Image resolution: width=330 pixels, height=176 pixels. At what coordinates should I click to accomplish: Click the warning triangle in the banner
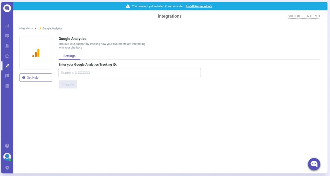[128, 6]
